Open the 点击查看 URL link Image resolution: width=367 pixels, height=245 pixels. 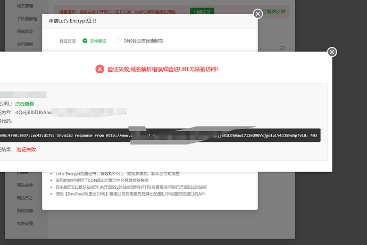pyautogui.click(x=24, y=104)
